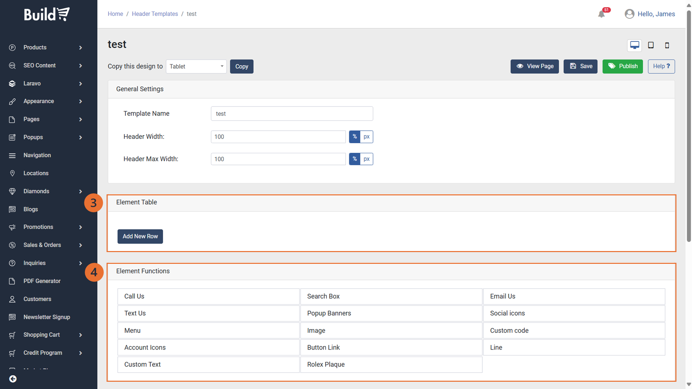Set Header Width unit to px
The height and width of the screenshot is (389, 692).
point(366,137)
